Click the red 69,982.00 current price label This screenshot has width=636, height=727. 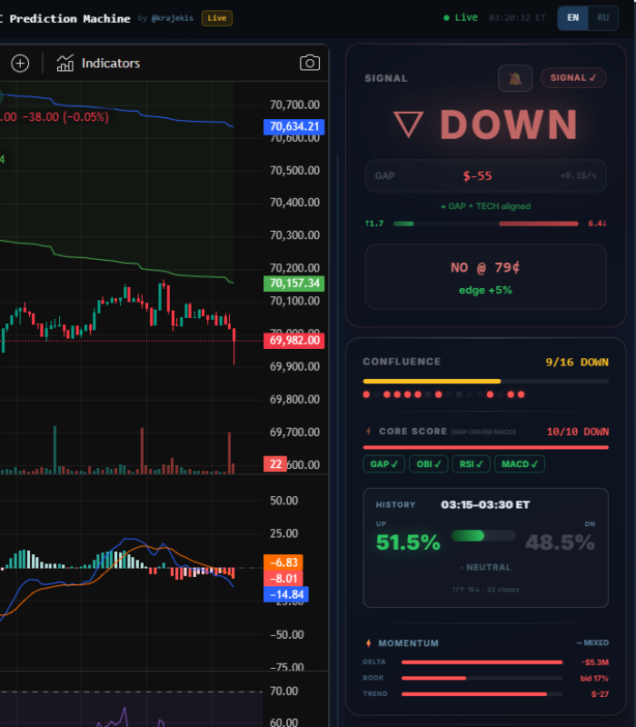click(x=293, y=341)
